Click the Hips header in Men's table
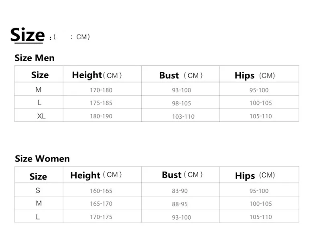 pyautogui.click(x=255, y=75)
